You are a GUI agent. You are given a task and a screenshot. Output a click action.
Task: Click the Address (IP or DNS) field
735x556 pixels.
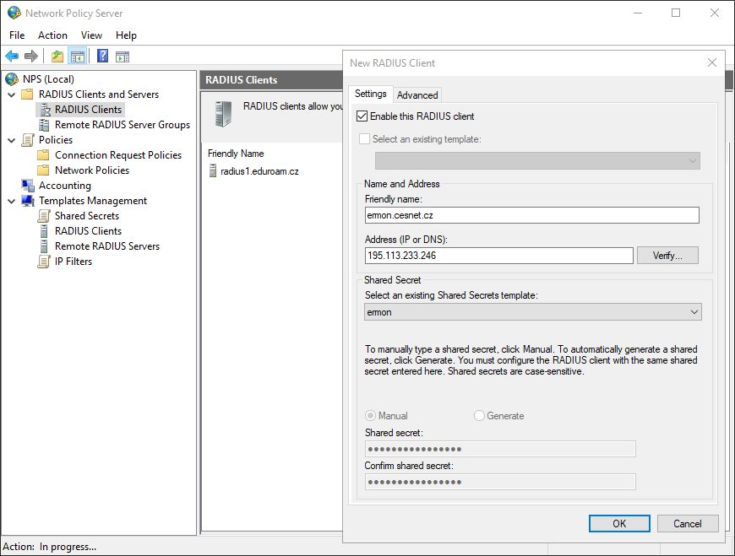(x=499, y=256)
